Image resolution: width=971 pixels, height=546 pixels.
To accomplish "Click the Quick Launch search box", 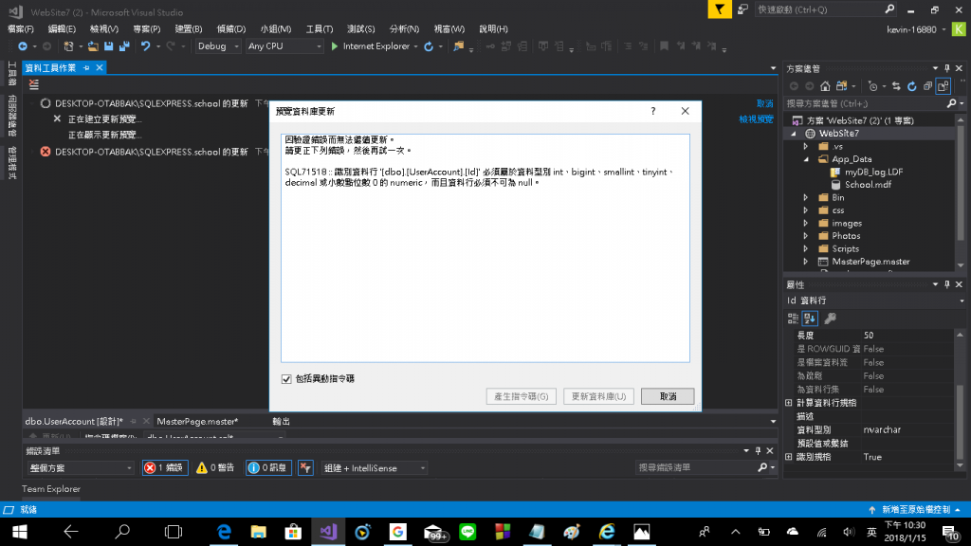I will (818, 9).
